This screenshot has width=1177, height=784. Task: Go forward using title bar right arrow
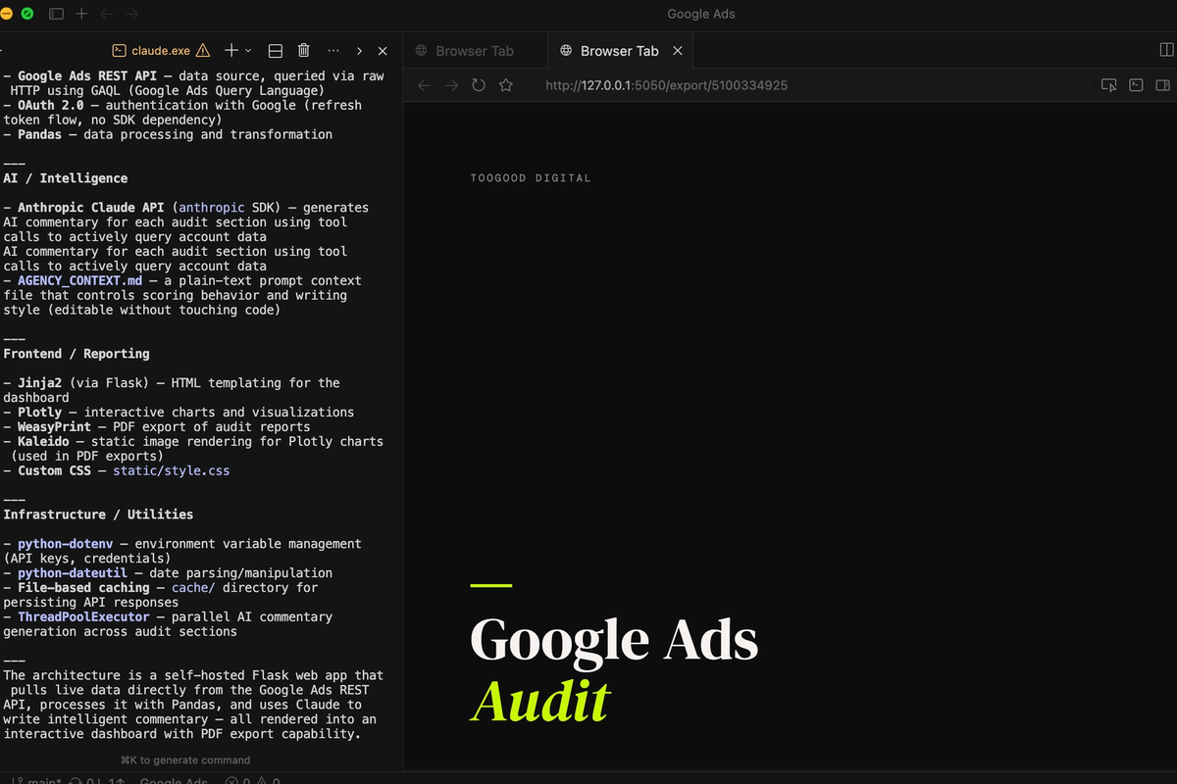131,14
